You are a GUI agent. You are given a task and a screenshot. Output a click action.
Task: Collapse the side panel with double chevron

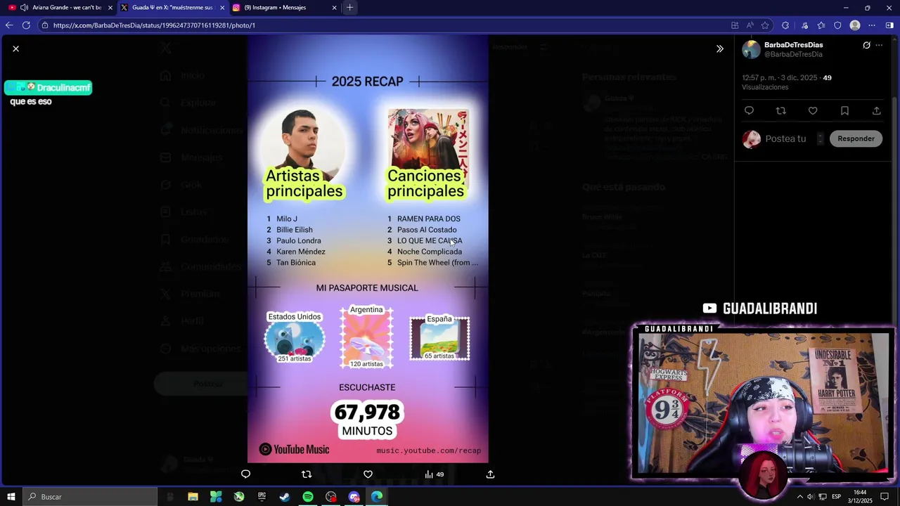pos(720,48)
